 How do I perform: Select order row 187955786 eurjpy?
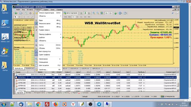(x=95, y=89)
